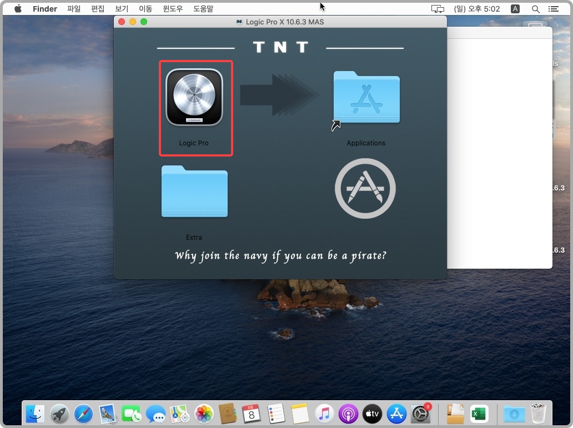The width and height of the screenshot is (573, 428).
Task: Open the package box app in Dock
Action: pyautogui.click(x=455, y=414)
